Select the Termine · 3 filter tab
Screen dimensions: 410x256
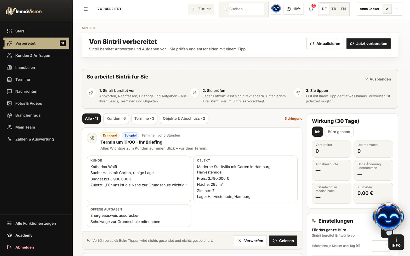tap(144, 119)
